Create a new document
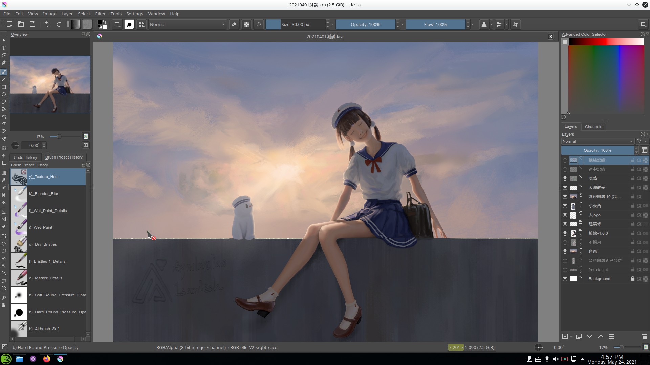650x365 pixels. (x=9, y=24)
